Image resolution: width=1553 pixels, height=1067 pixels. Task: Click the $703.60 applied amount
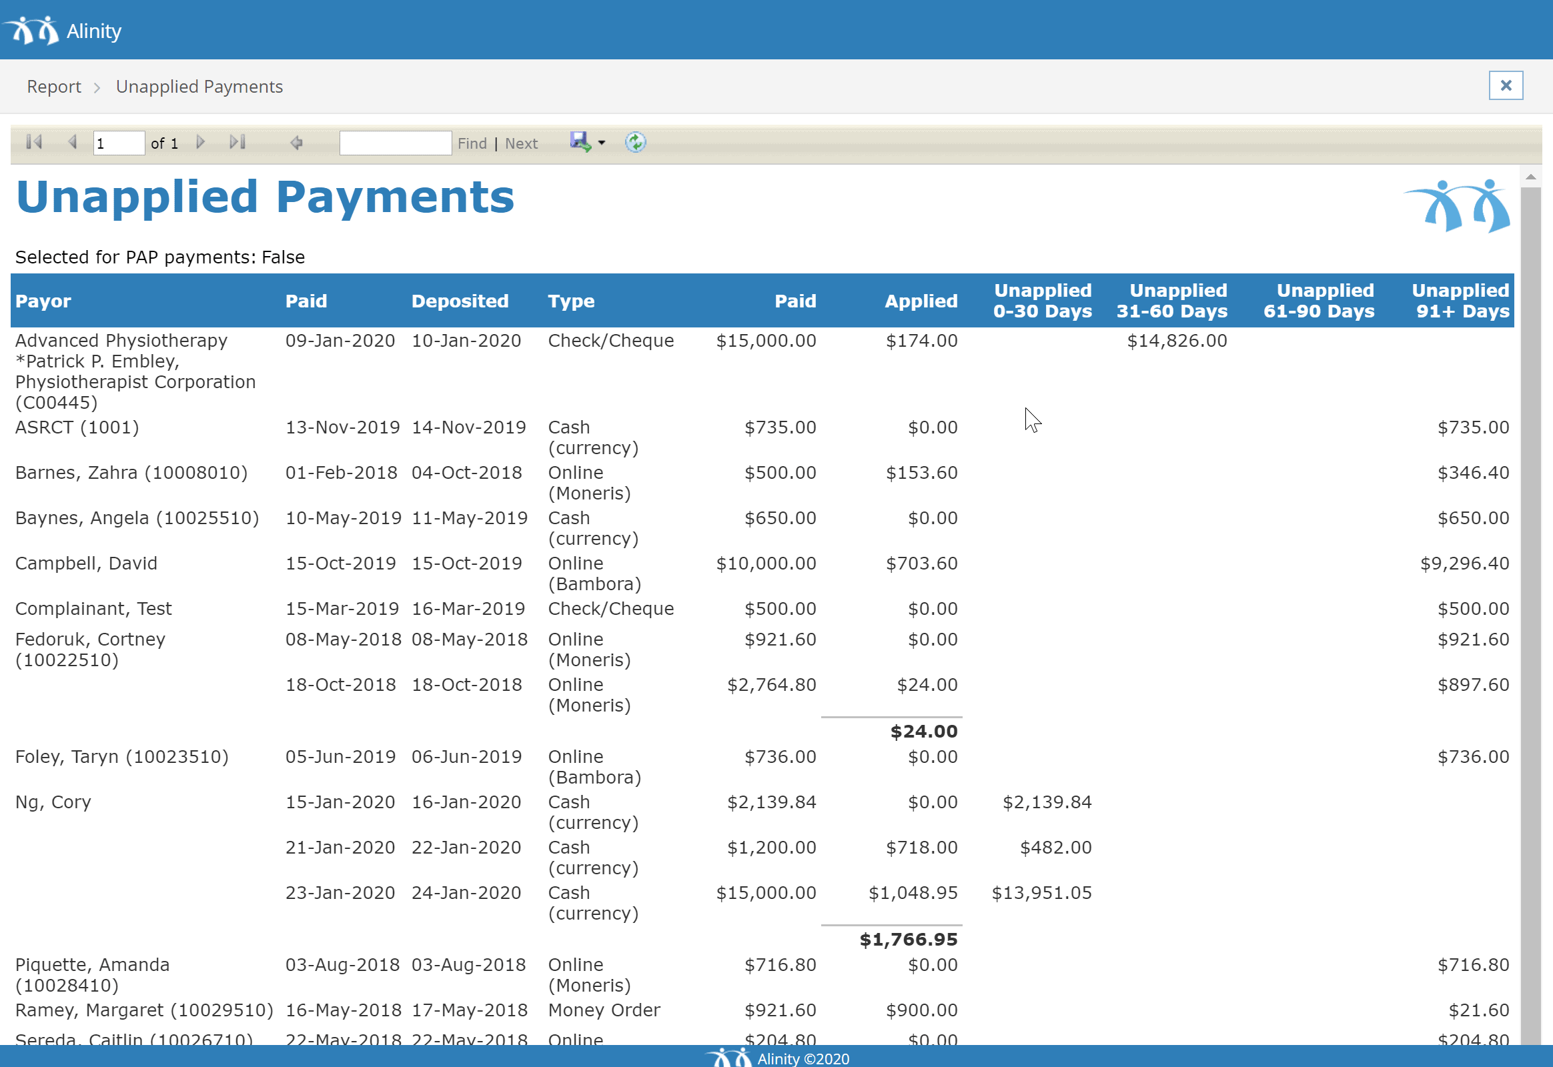point(922,564)
